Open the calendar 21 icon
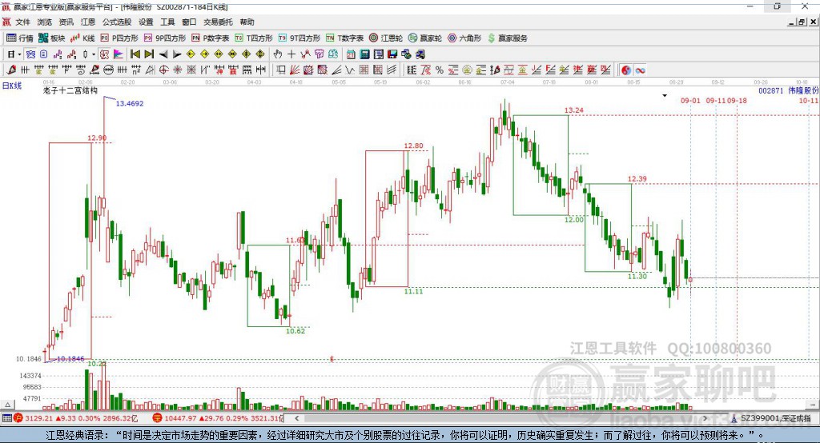 click(x=351, y=54)
